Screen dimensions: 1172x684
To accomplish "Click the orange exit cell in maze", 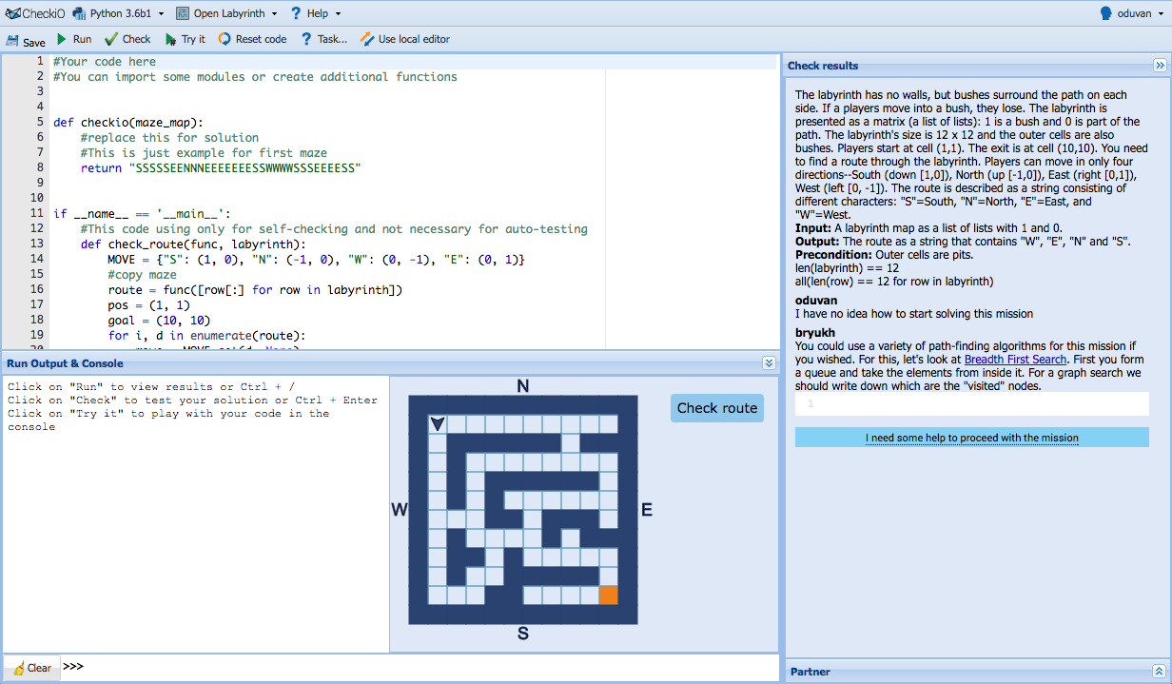I will pyautogui.click(x=609, y=596).
